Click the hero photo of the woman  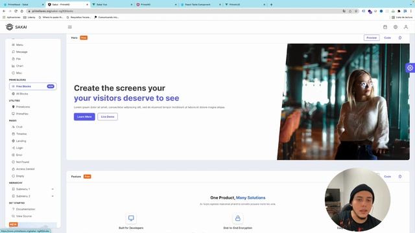343,102
